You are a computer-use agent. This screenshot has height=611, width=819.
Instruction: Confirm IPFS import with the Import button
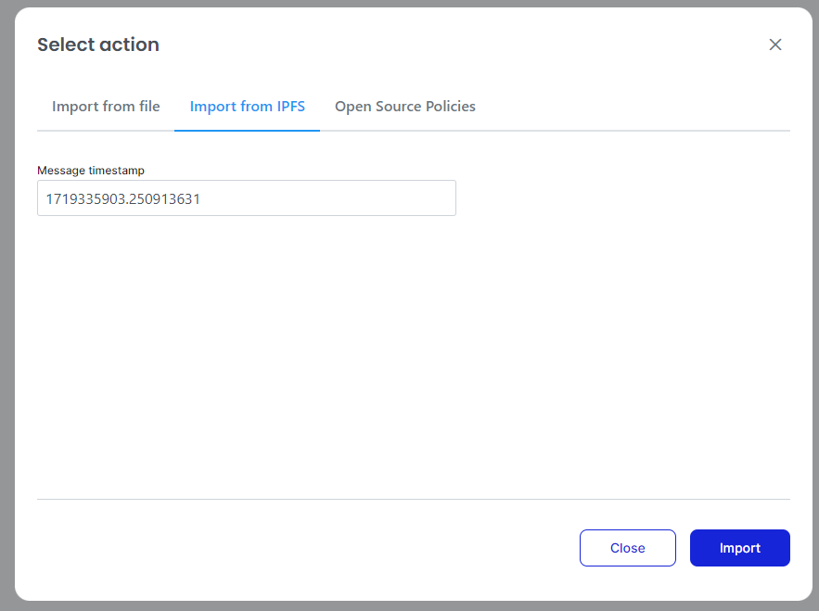(739, 548)
